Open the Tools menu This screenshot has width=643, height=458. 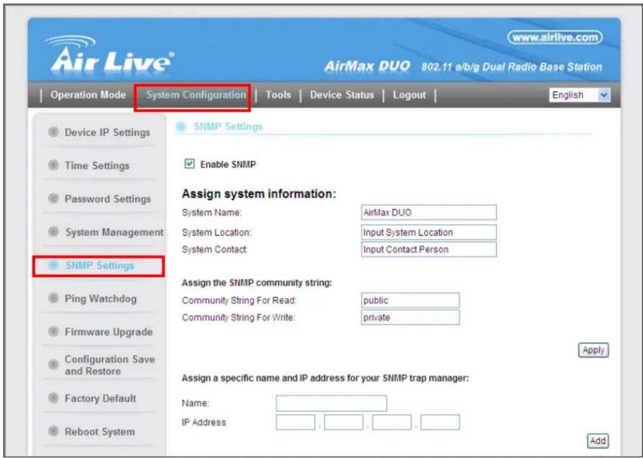[x=278, y=95]
